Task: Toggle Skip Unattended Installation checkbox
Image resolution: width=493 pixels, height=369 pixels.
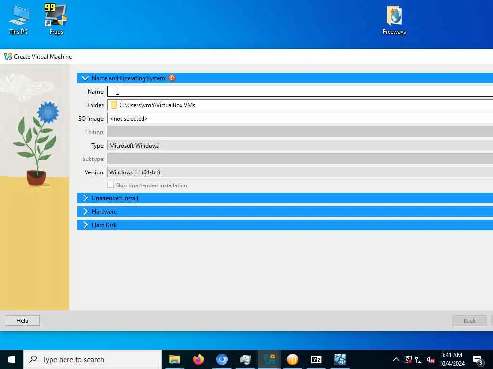Action: coord(110,185)
